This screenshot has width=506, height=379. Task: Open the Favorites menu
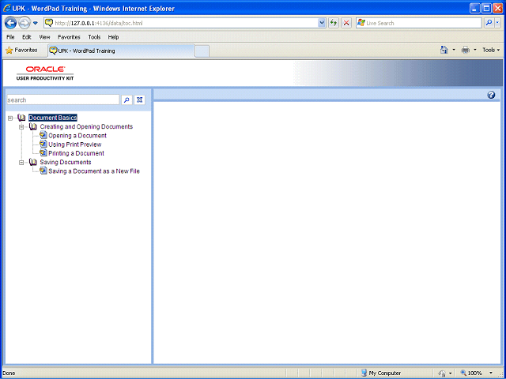tap(69, 37)
